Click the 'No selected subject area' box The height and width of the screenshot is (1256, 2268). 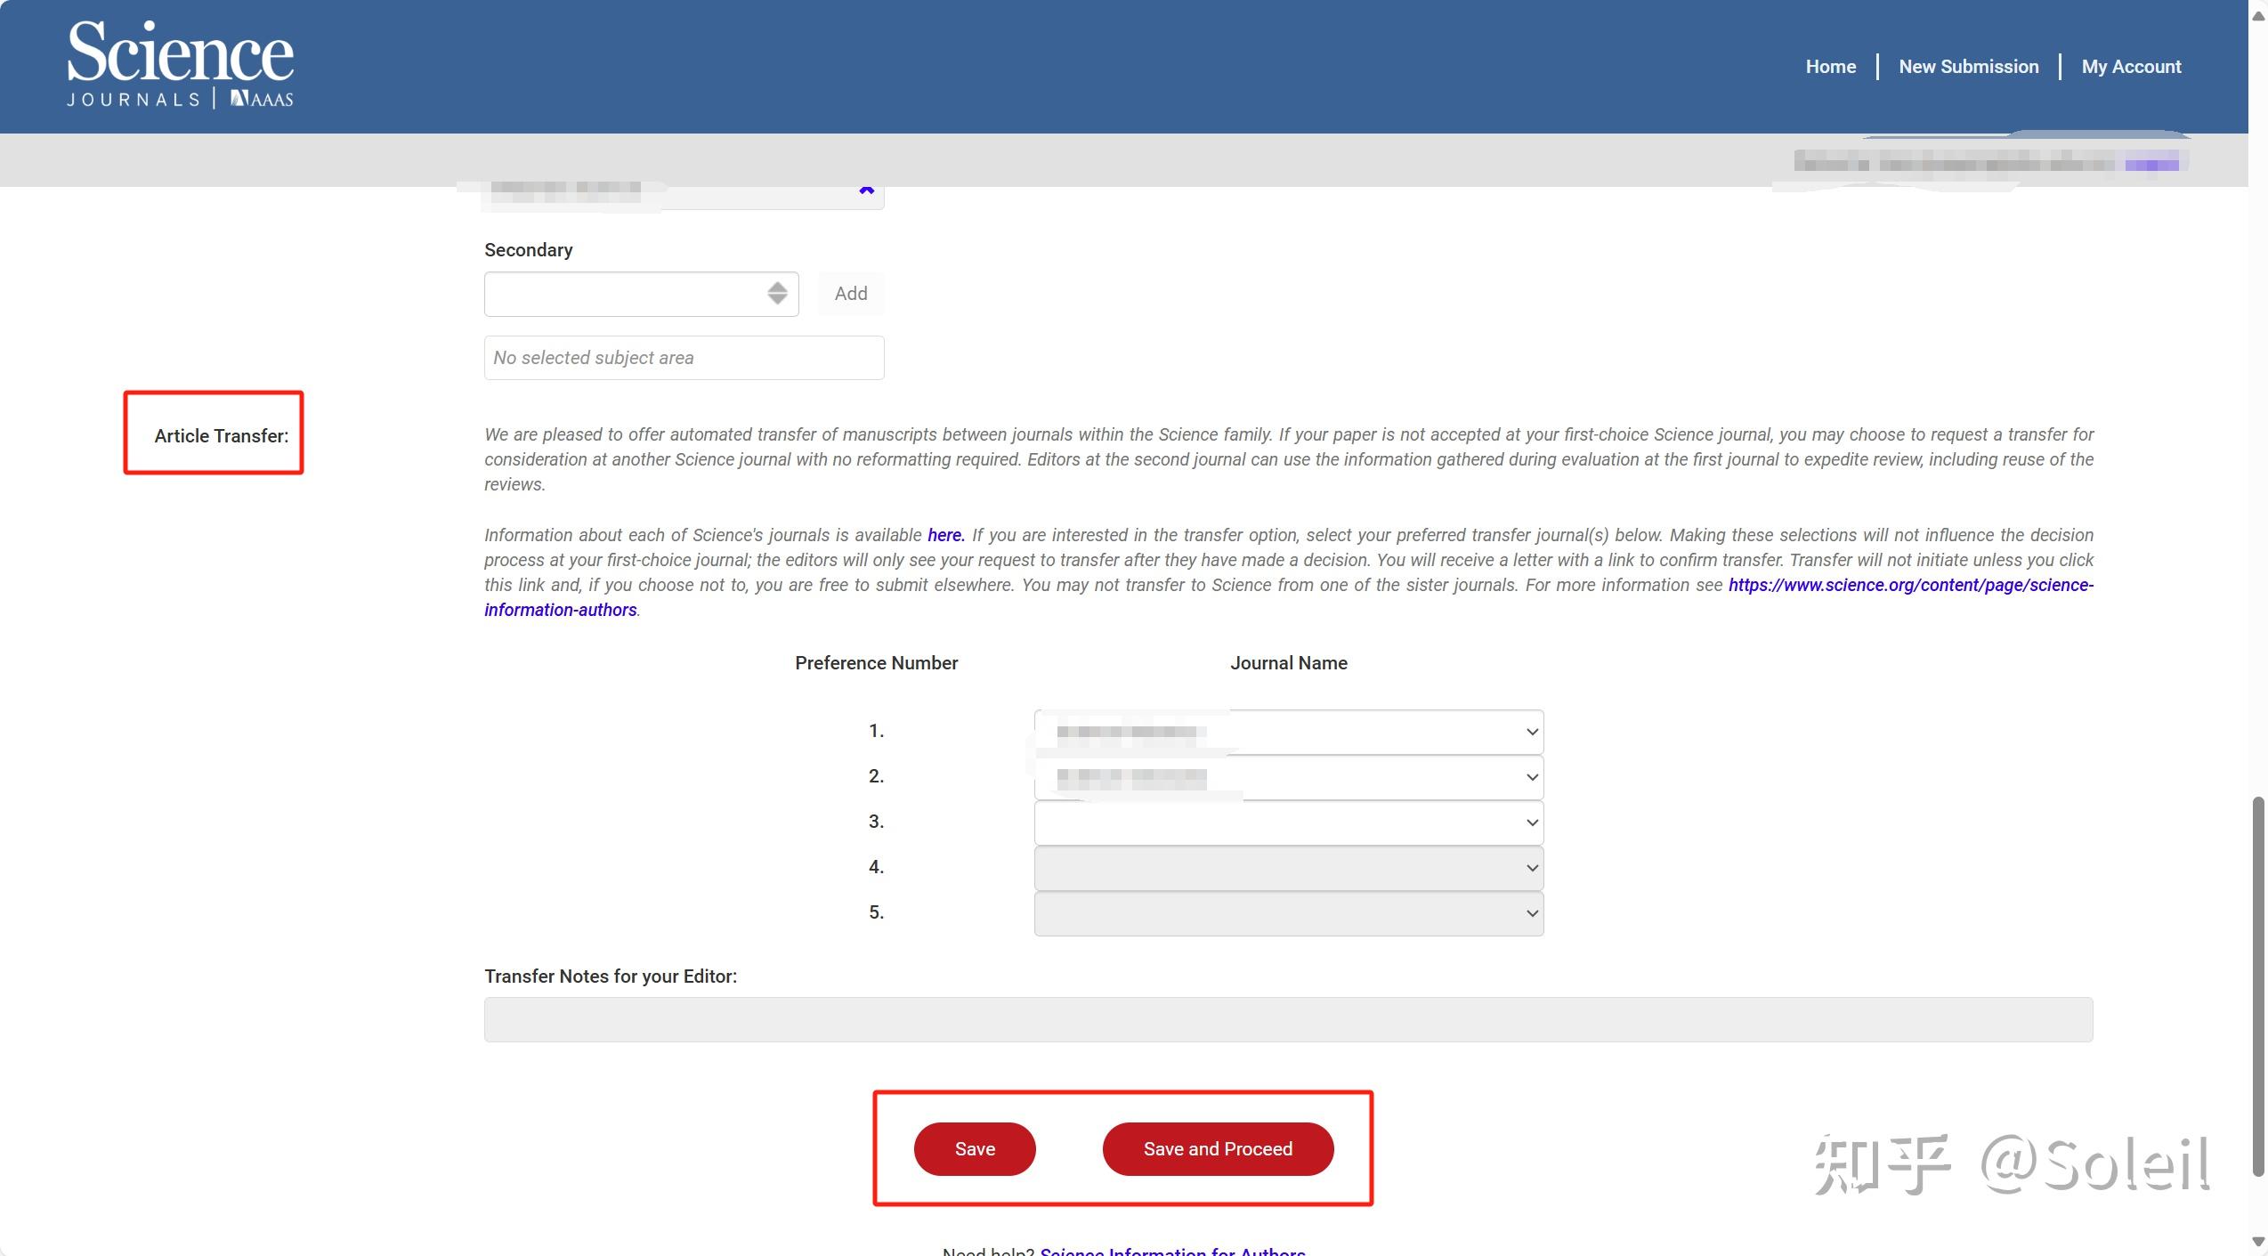[x=684, y=358]
